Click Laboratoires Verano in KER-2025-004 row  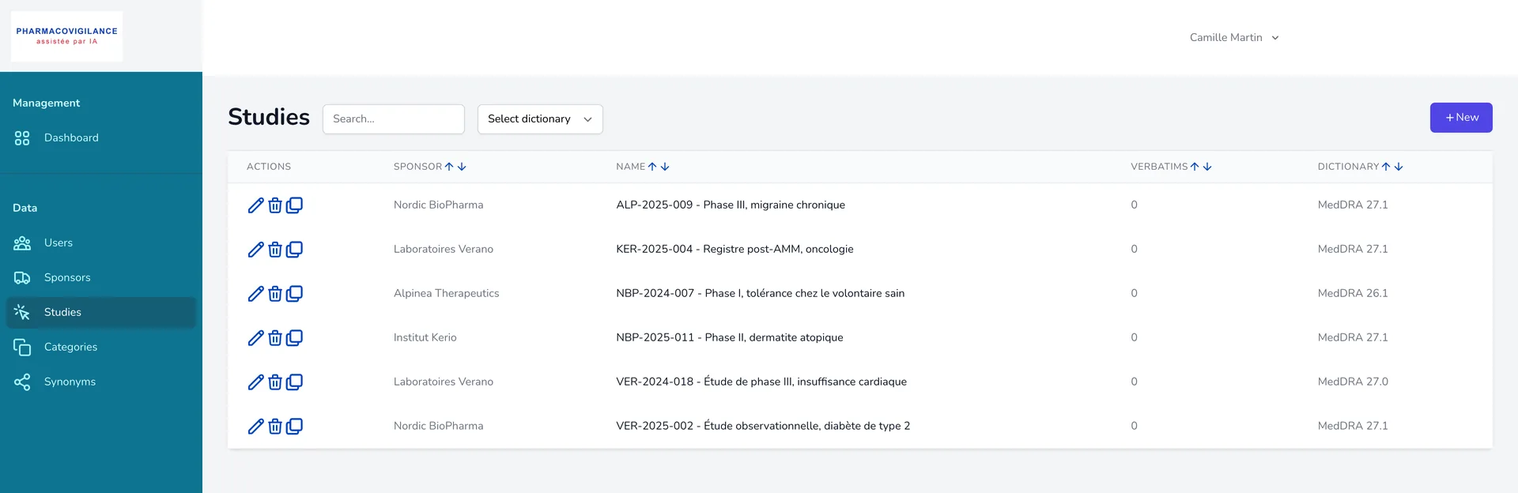click(444, 249)
